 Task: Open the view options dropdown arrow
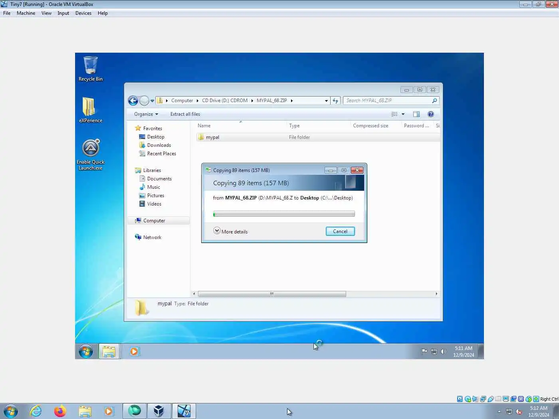[403, 114]
